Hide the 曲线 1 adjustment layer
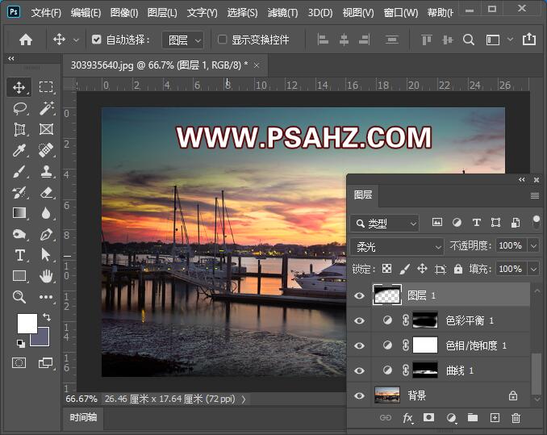The image size is (547, 435). [359, 370]
